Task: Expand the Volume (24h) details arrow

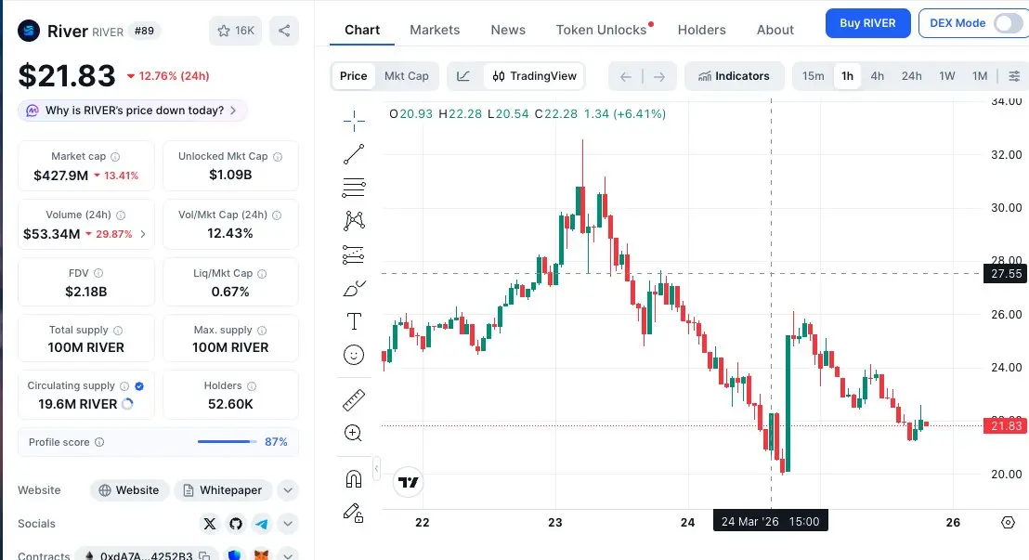Action: click(x=143, y=234)
